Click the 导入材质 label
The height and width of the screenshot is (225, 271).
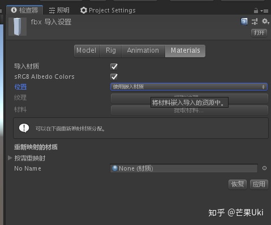pyautogui.click(x=27, y=66)
